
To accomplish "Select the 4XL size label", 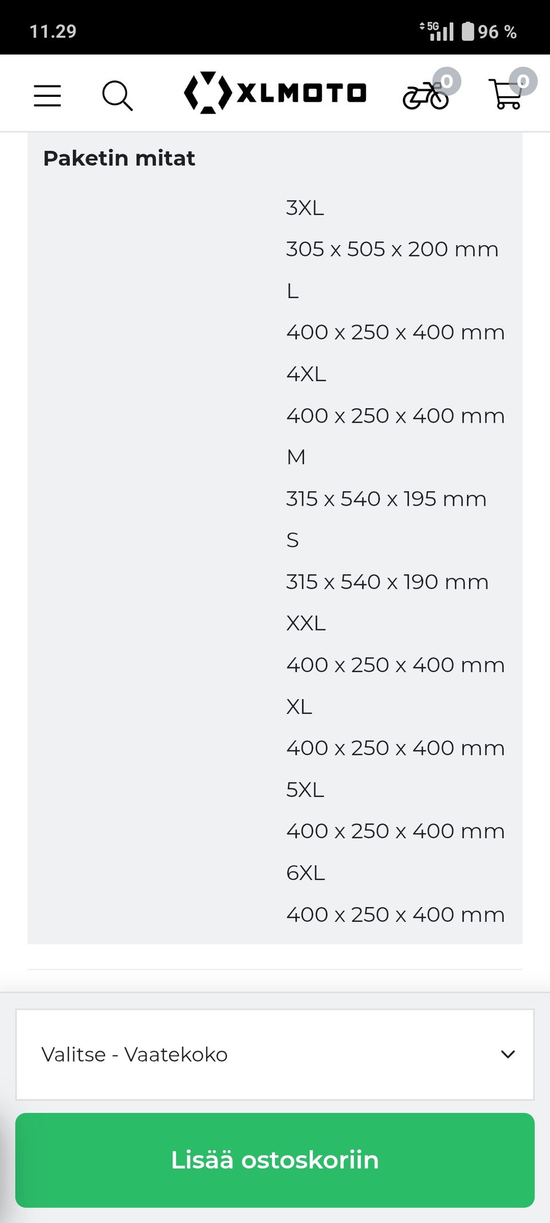I will click(x=306, y=374).
